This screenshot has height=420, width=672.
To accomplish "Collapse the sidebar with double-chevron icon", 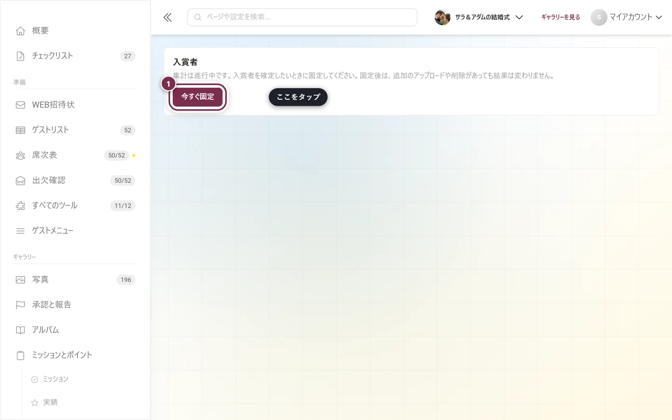I will pyautogui.click(x=168, y=17).
